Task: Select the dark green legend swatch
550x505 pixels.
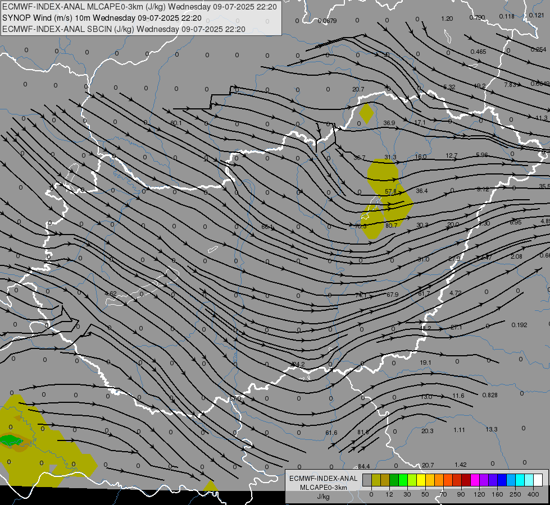Action: coord(394,480)
